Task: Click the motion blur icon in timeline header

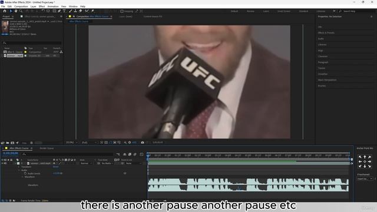Action: pyautogui.click(x=135, y=154)
